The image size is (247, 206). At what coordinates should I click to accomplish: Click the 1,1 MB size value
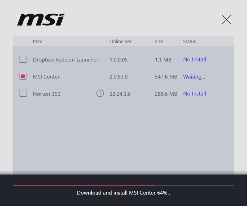pyautogui.click(x=163, y=60)
